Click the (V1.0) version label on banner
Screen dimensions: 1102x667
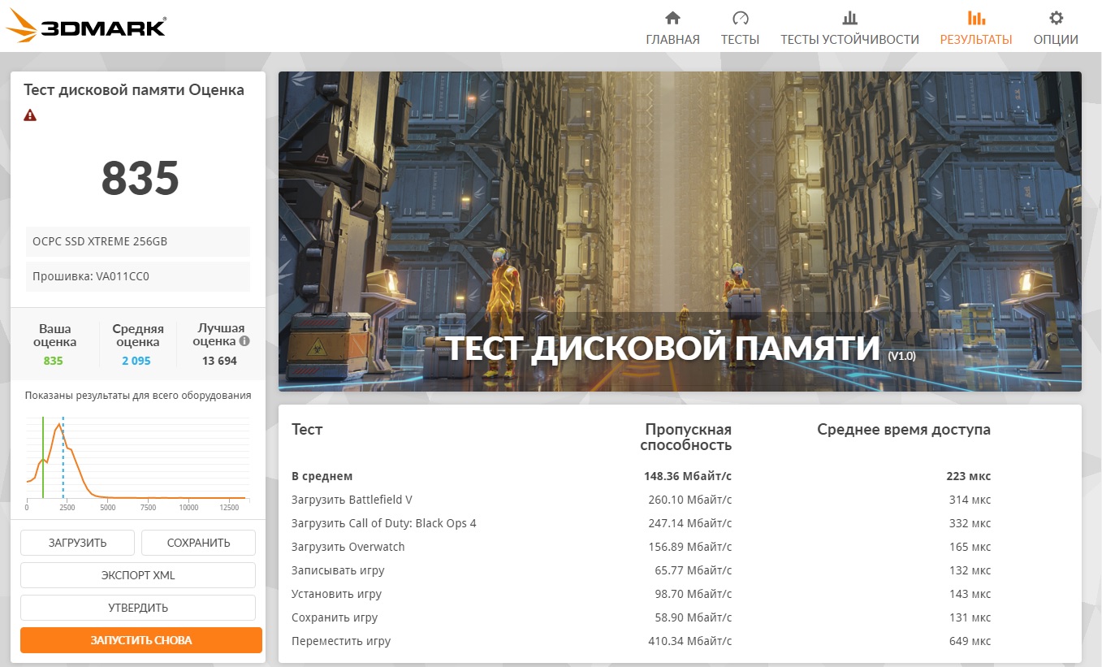(x=901, y=356)
